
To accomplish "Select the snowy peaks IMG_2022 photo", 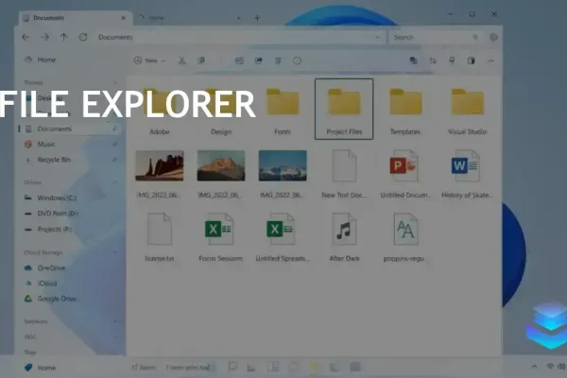I will (x=283, y=174).
